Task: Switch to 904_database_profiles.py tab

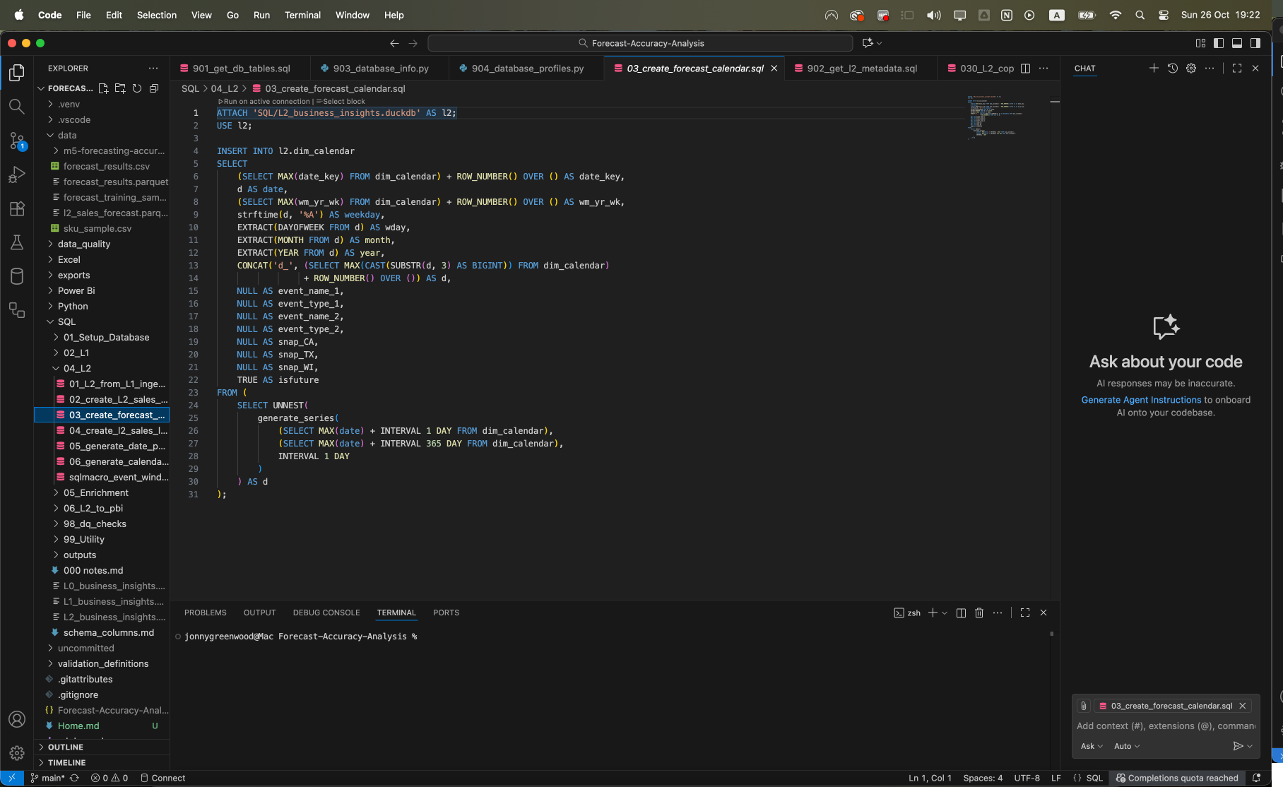Action: click(527, 69)
